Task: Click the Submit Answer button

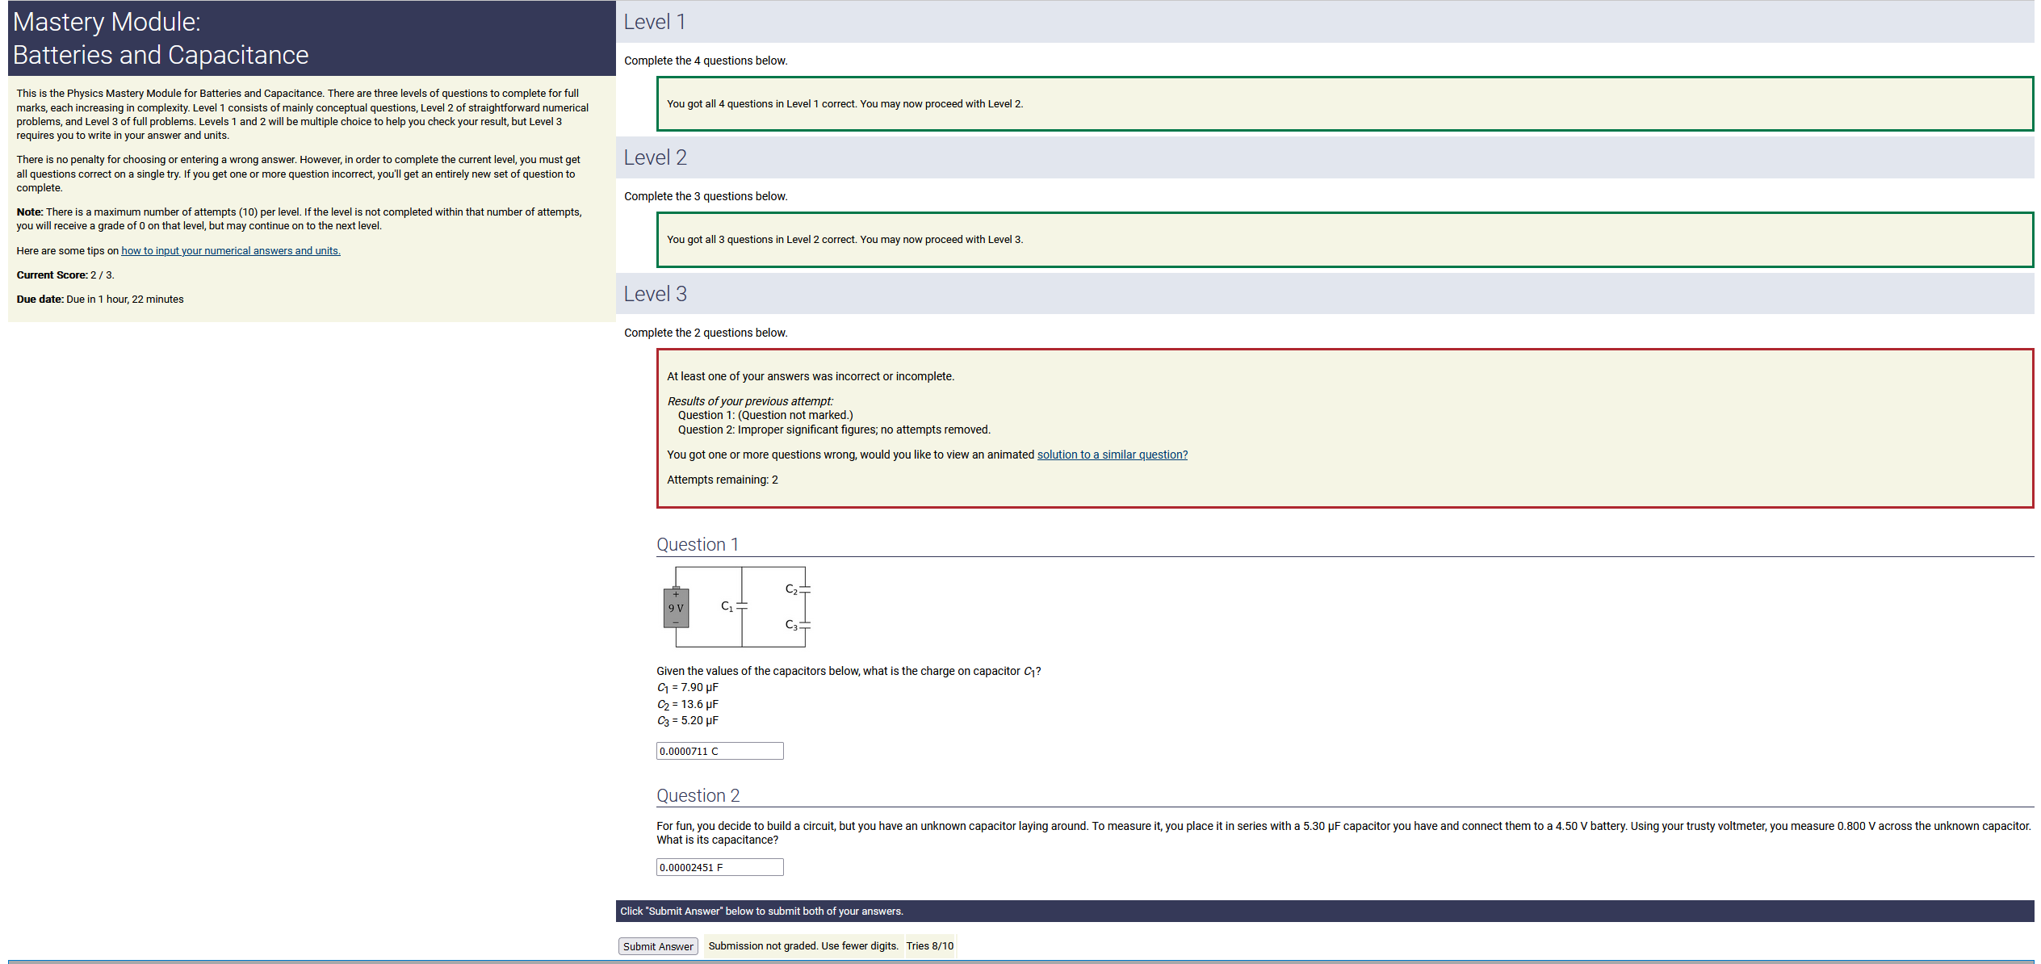Action: pos(657,946)
